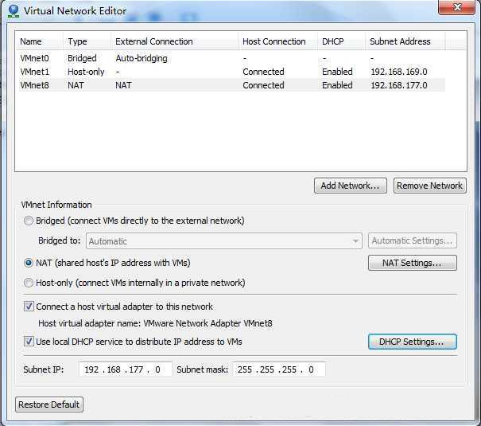The height and width of the screenshot is (426, 481).
Task: Open DHCP Settings
Action: tap(413, 342)
